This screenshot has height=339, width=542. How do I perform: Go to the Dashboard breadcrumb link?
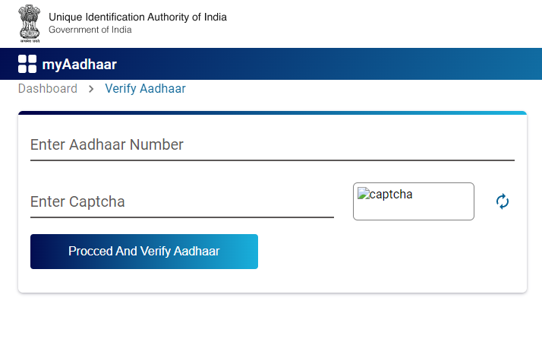(48, 89)
